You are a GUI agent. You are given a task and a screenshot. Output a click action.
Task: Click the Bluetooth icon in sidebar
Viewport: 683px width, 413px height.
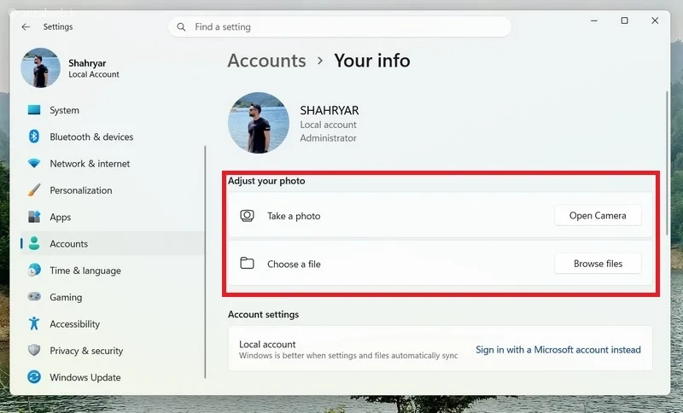34,137
